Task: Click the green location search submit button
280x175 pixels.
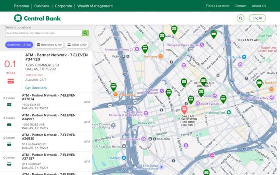Action: (x=85, y=33)
